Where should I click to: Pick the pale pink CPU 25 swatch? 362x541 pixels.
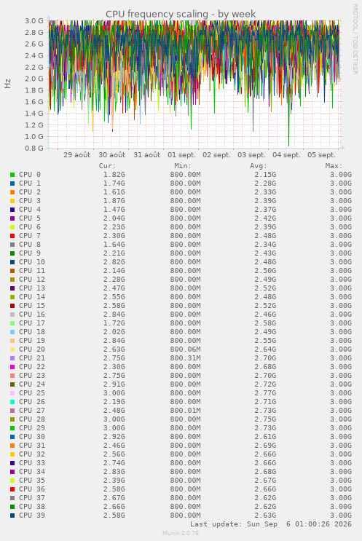[x=12, y=393]
